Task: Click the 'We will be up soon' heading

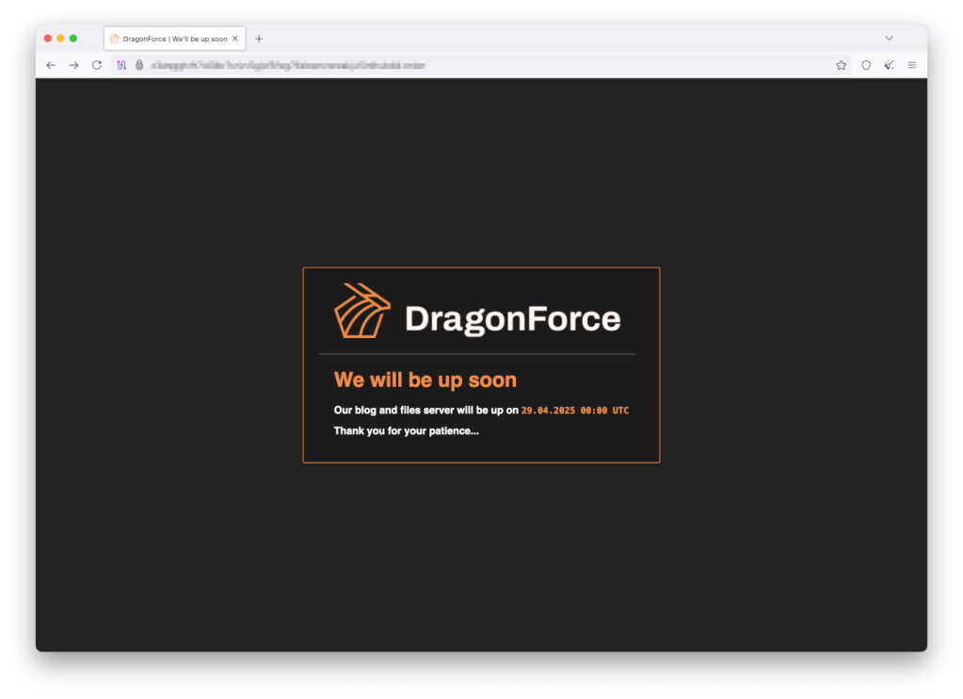Action: coord(425,380)
